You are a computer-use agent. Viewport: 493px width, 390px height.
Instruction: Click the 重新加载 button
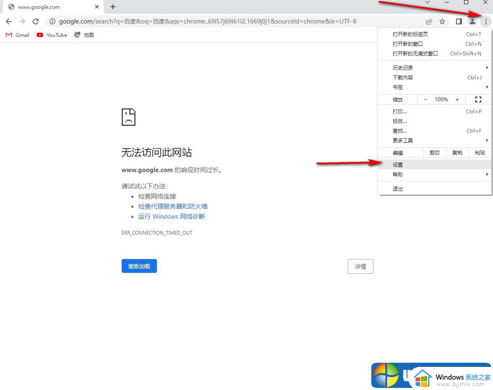[x=139, y=266]
